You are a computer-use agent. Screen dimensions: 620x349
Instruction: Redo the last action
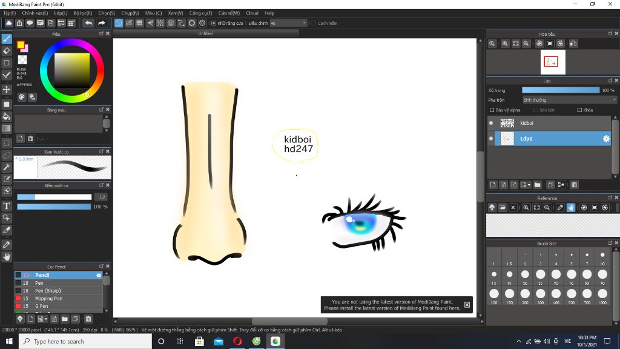point(102,24)
